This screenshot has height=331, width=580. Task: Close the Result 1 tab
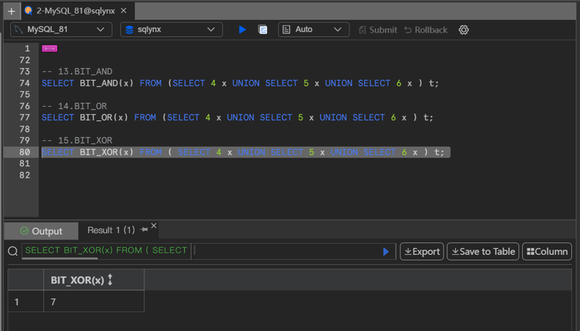click(x=154, y=226)
